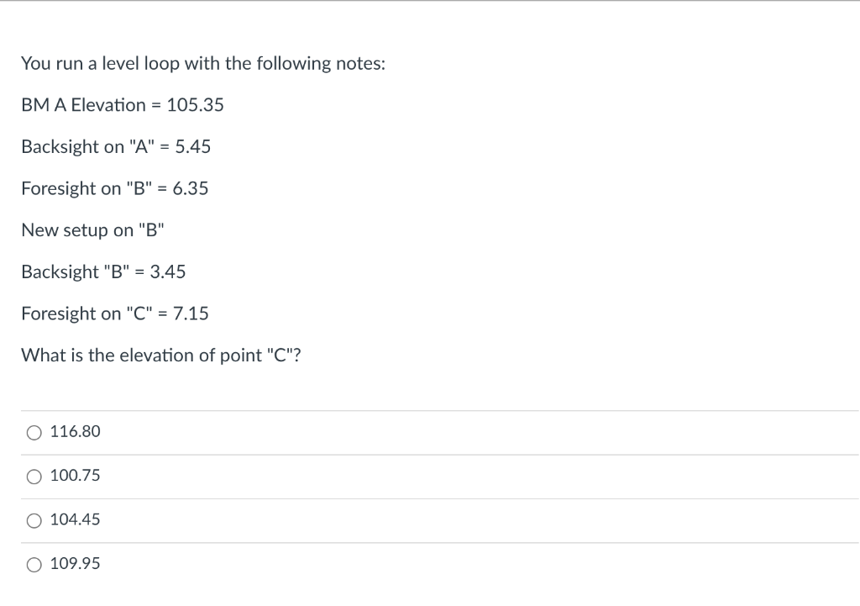
Task: Choose answer 116.80 by clicking its label
Action: point(75,431)
